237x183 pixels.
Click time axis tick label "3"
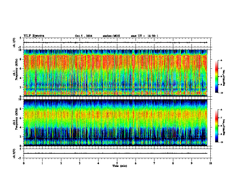(80, 163)
